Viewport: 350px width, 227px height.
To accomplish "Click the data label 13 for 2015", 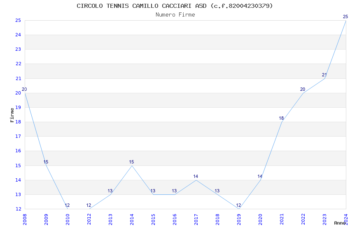I will tap(153, 191).
